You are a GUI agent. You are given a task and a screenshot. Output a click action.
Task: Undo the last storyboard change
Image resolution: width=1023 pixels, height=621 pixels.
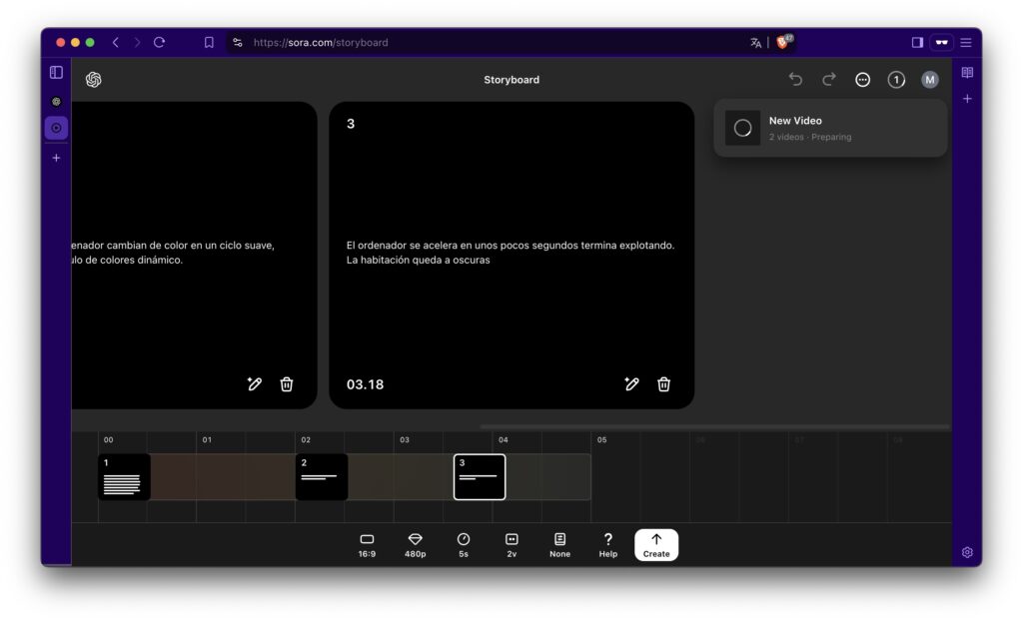tap(795, 80)
